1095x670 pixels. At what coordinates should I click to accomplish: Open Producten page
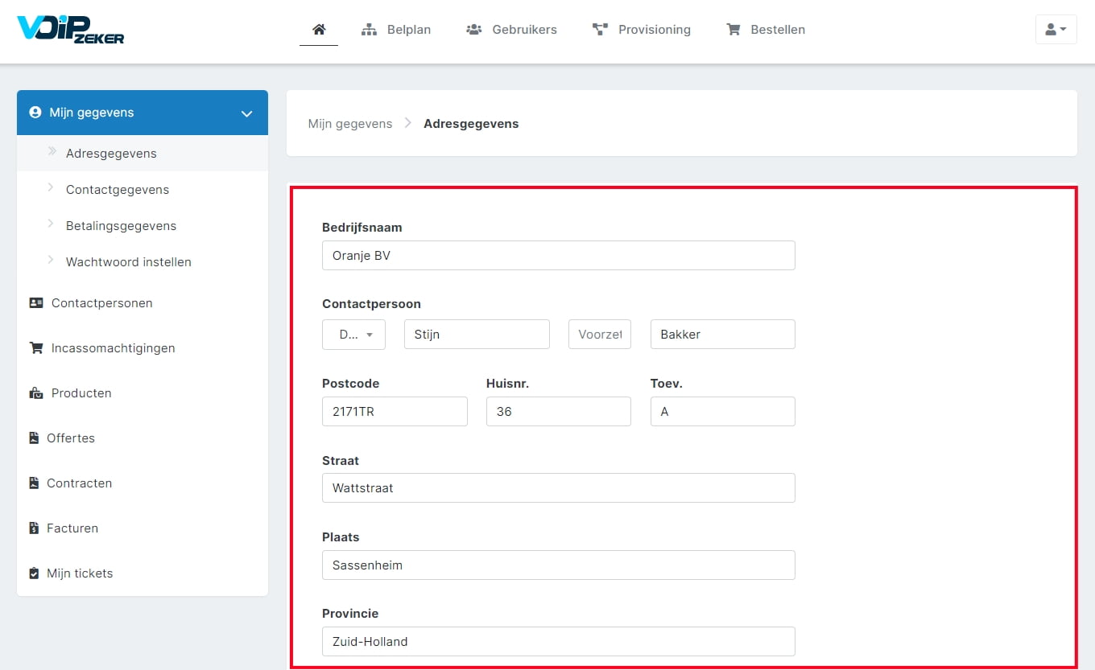[x=143, y=393]
